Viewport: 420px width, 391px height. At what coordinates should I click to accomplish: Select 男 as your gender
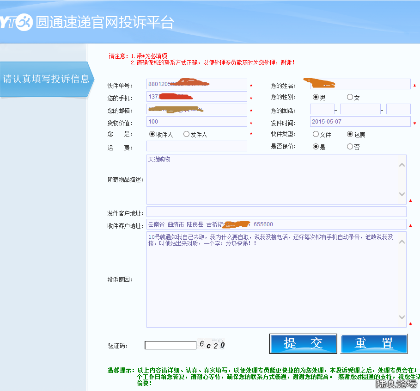click(315, 97)
